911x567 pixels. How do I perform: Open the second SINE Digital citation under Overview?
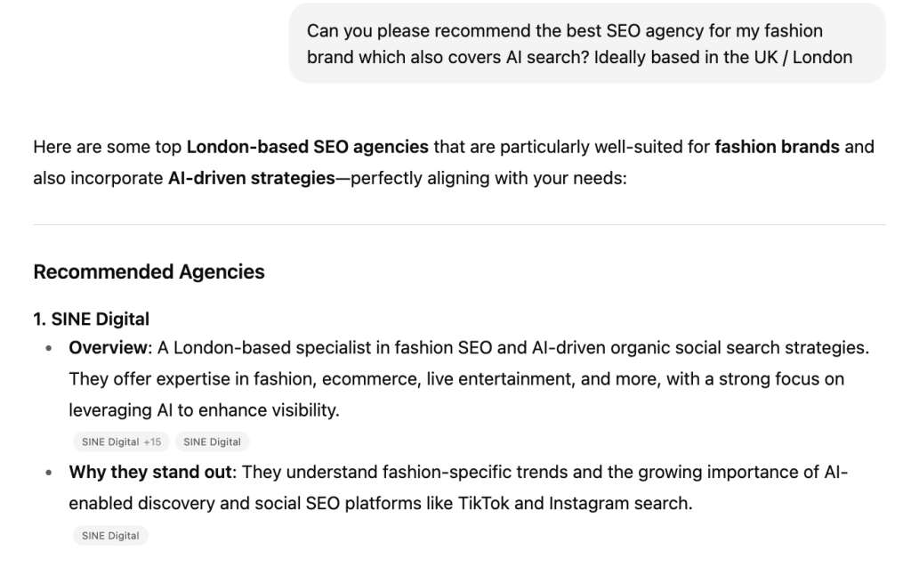[212, 442]
